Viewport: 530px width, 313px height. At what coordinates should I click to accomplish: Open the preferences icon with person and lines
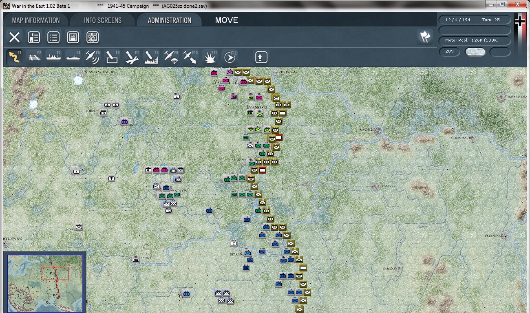pyautogui.click(x=34, y=37)
